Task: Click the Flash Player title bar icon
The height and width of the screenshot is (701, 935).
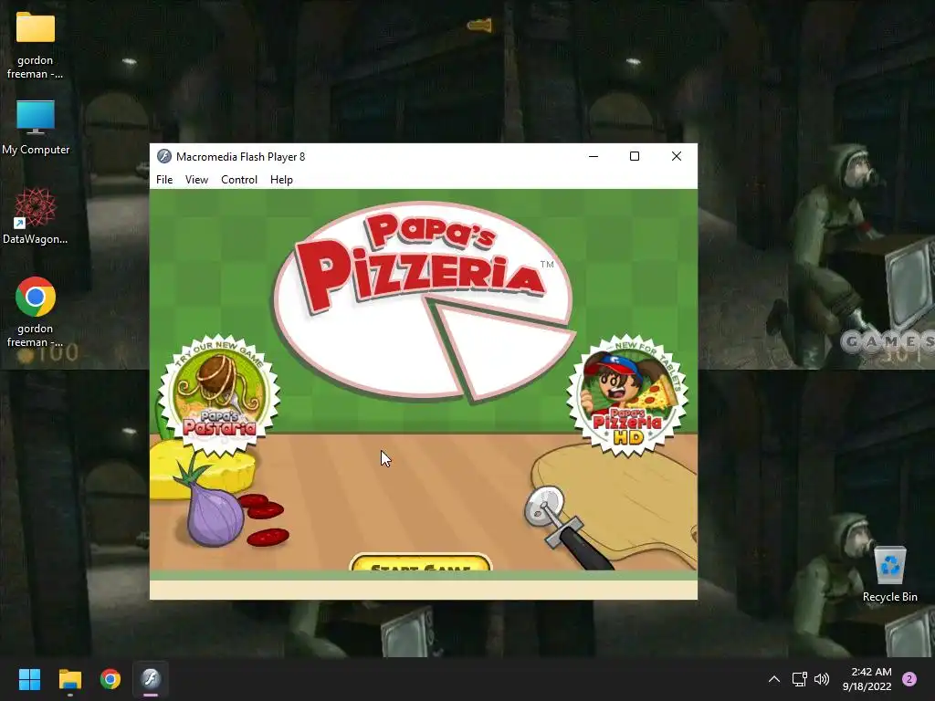Action: coord(164,156)
